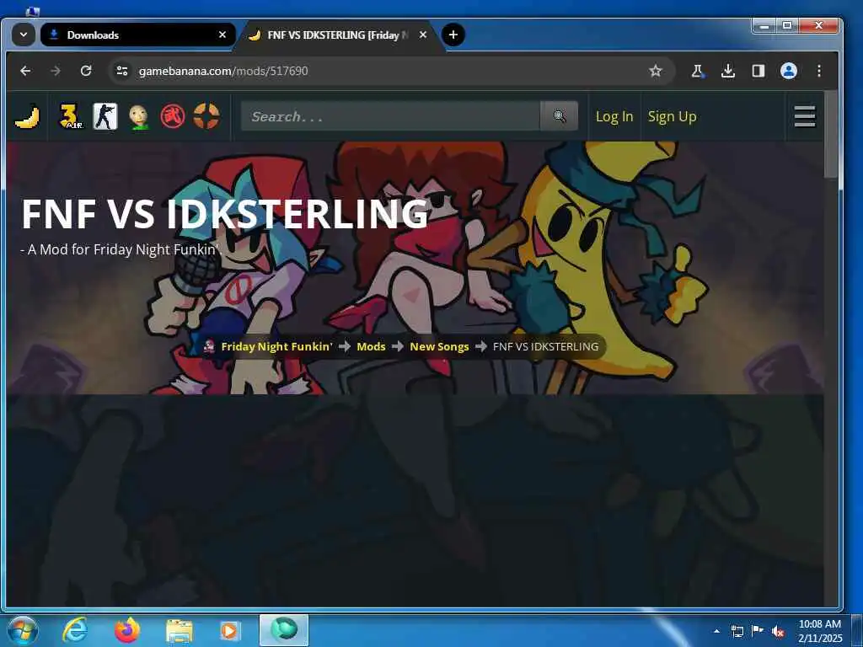Open Chrome downloads tray icon

pos(727,71)
